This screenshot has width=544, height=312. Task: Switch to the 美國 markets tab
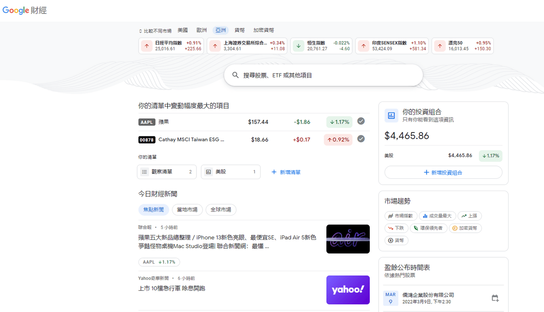point(183,30)
